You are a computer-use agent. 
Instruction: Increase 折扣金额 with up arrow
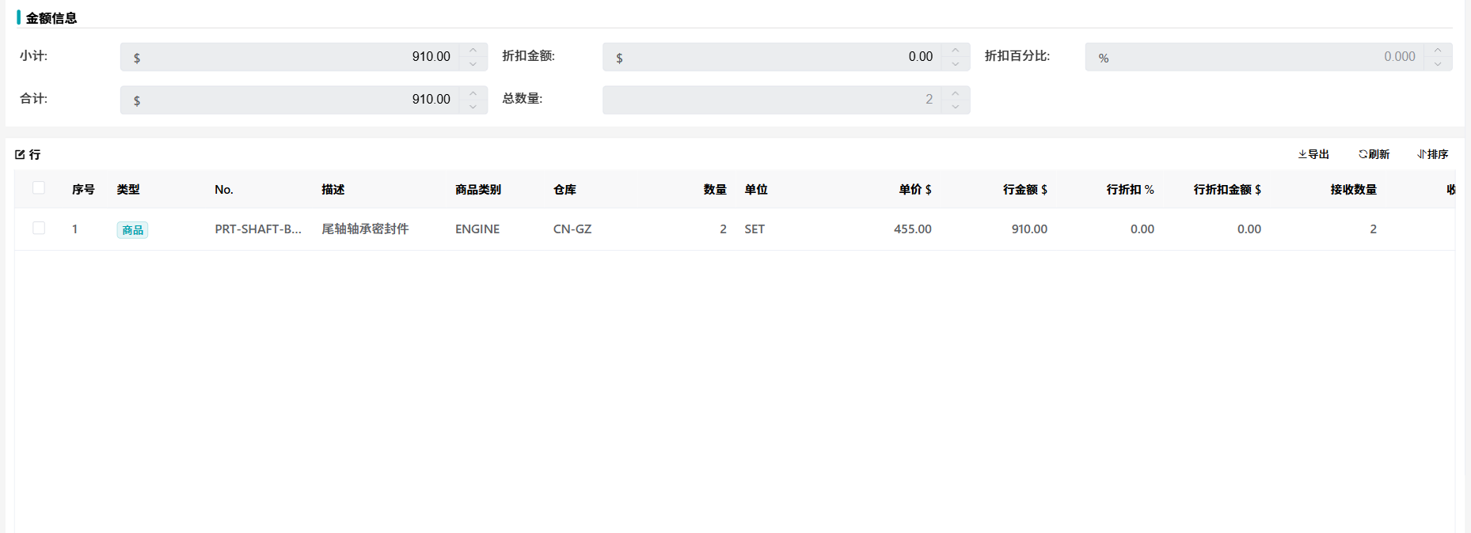click(956, 51)
